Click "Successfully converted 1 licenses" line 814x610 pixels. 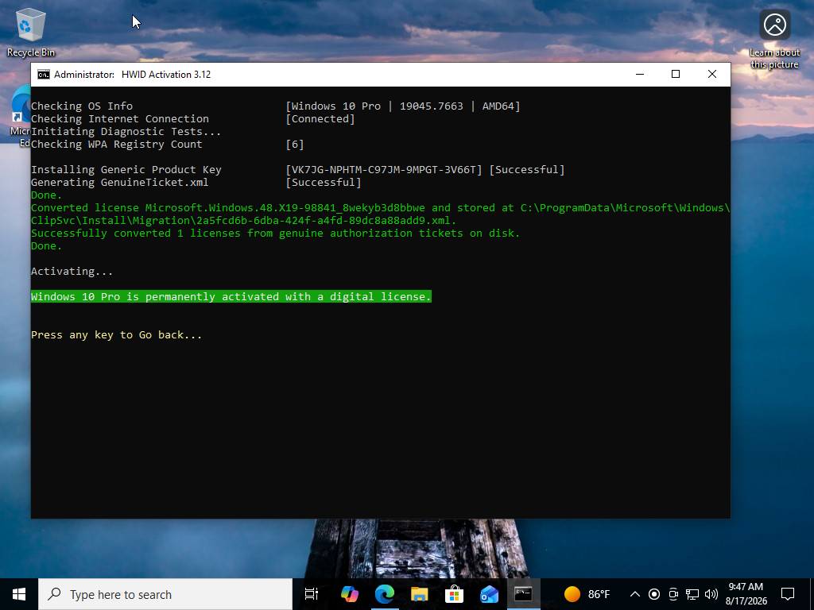(x=275, y=234)
